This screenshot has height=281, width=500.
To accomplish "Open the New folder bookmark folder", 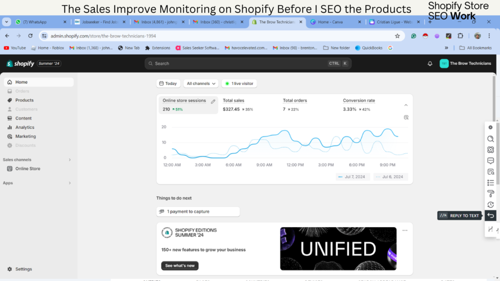I will point(336,48).
